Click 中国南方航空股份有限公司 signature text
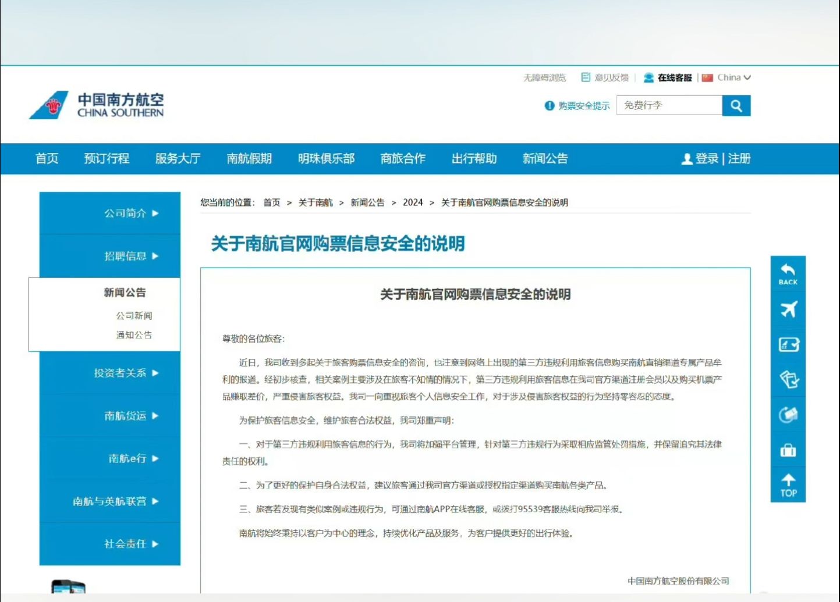 click(x=678, y=580)
